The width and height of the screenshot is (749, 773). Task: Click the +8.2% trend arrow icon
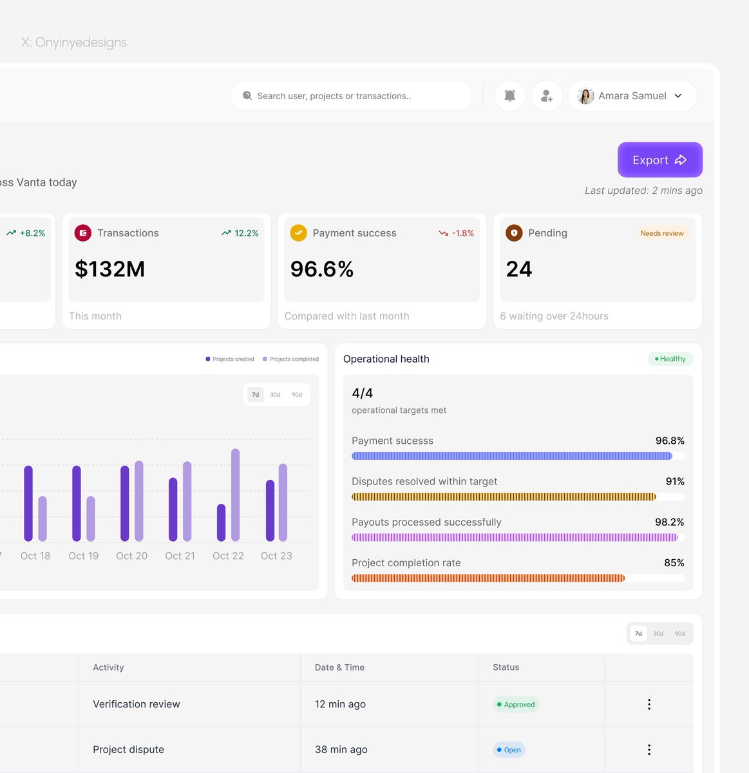[11, 233]
